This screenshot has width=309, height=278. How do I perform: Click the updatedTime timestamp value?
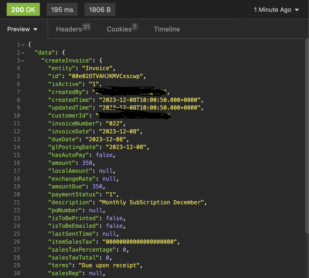[x=150, y=108]
